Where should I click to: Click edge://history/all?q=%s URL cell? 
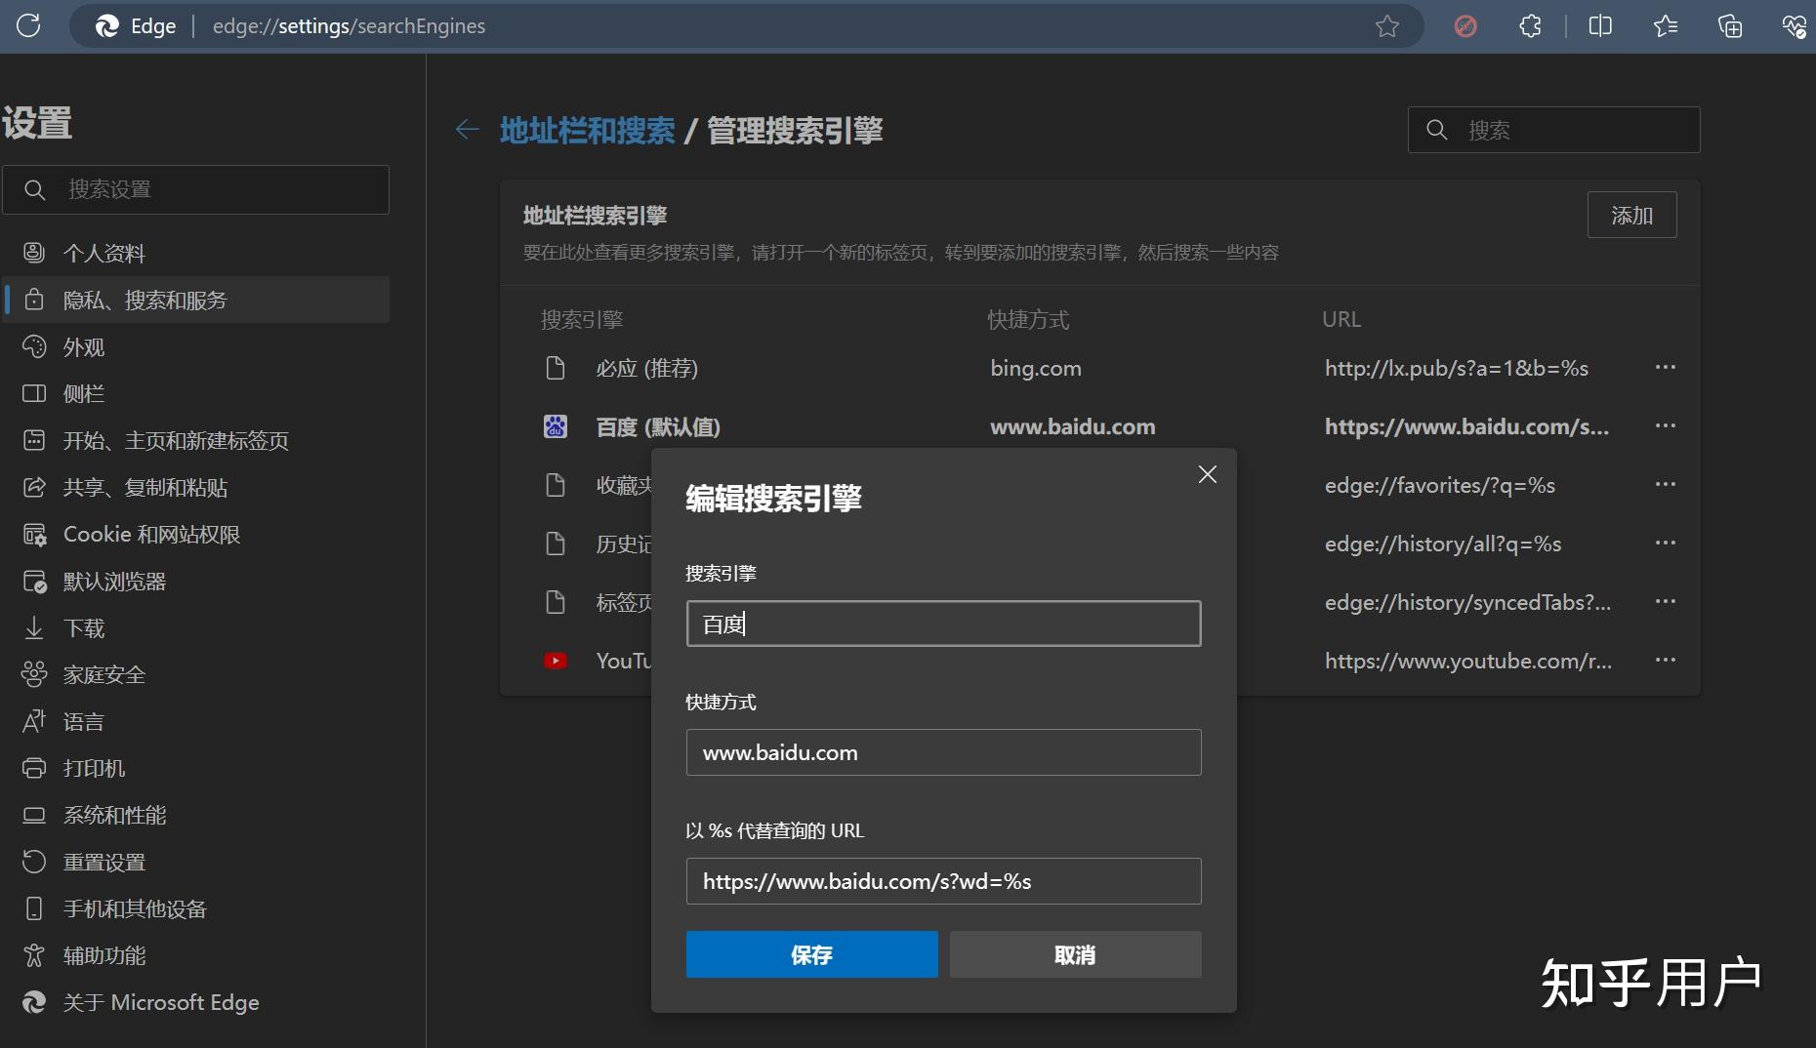coord(1443,544)
